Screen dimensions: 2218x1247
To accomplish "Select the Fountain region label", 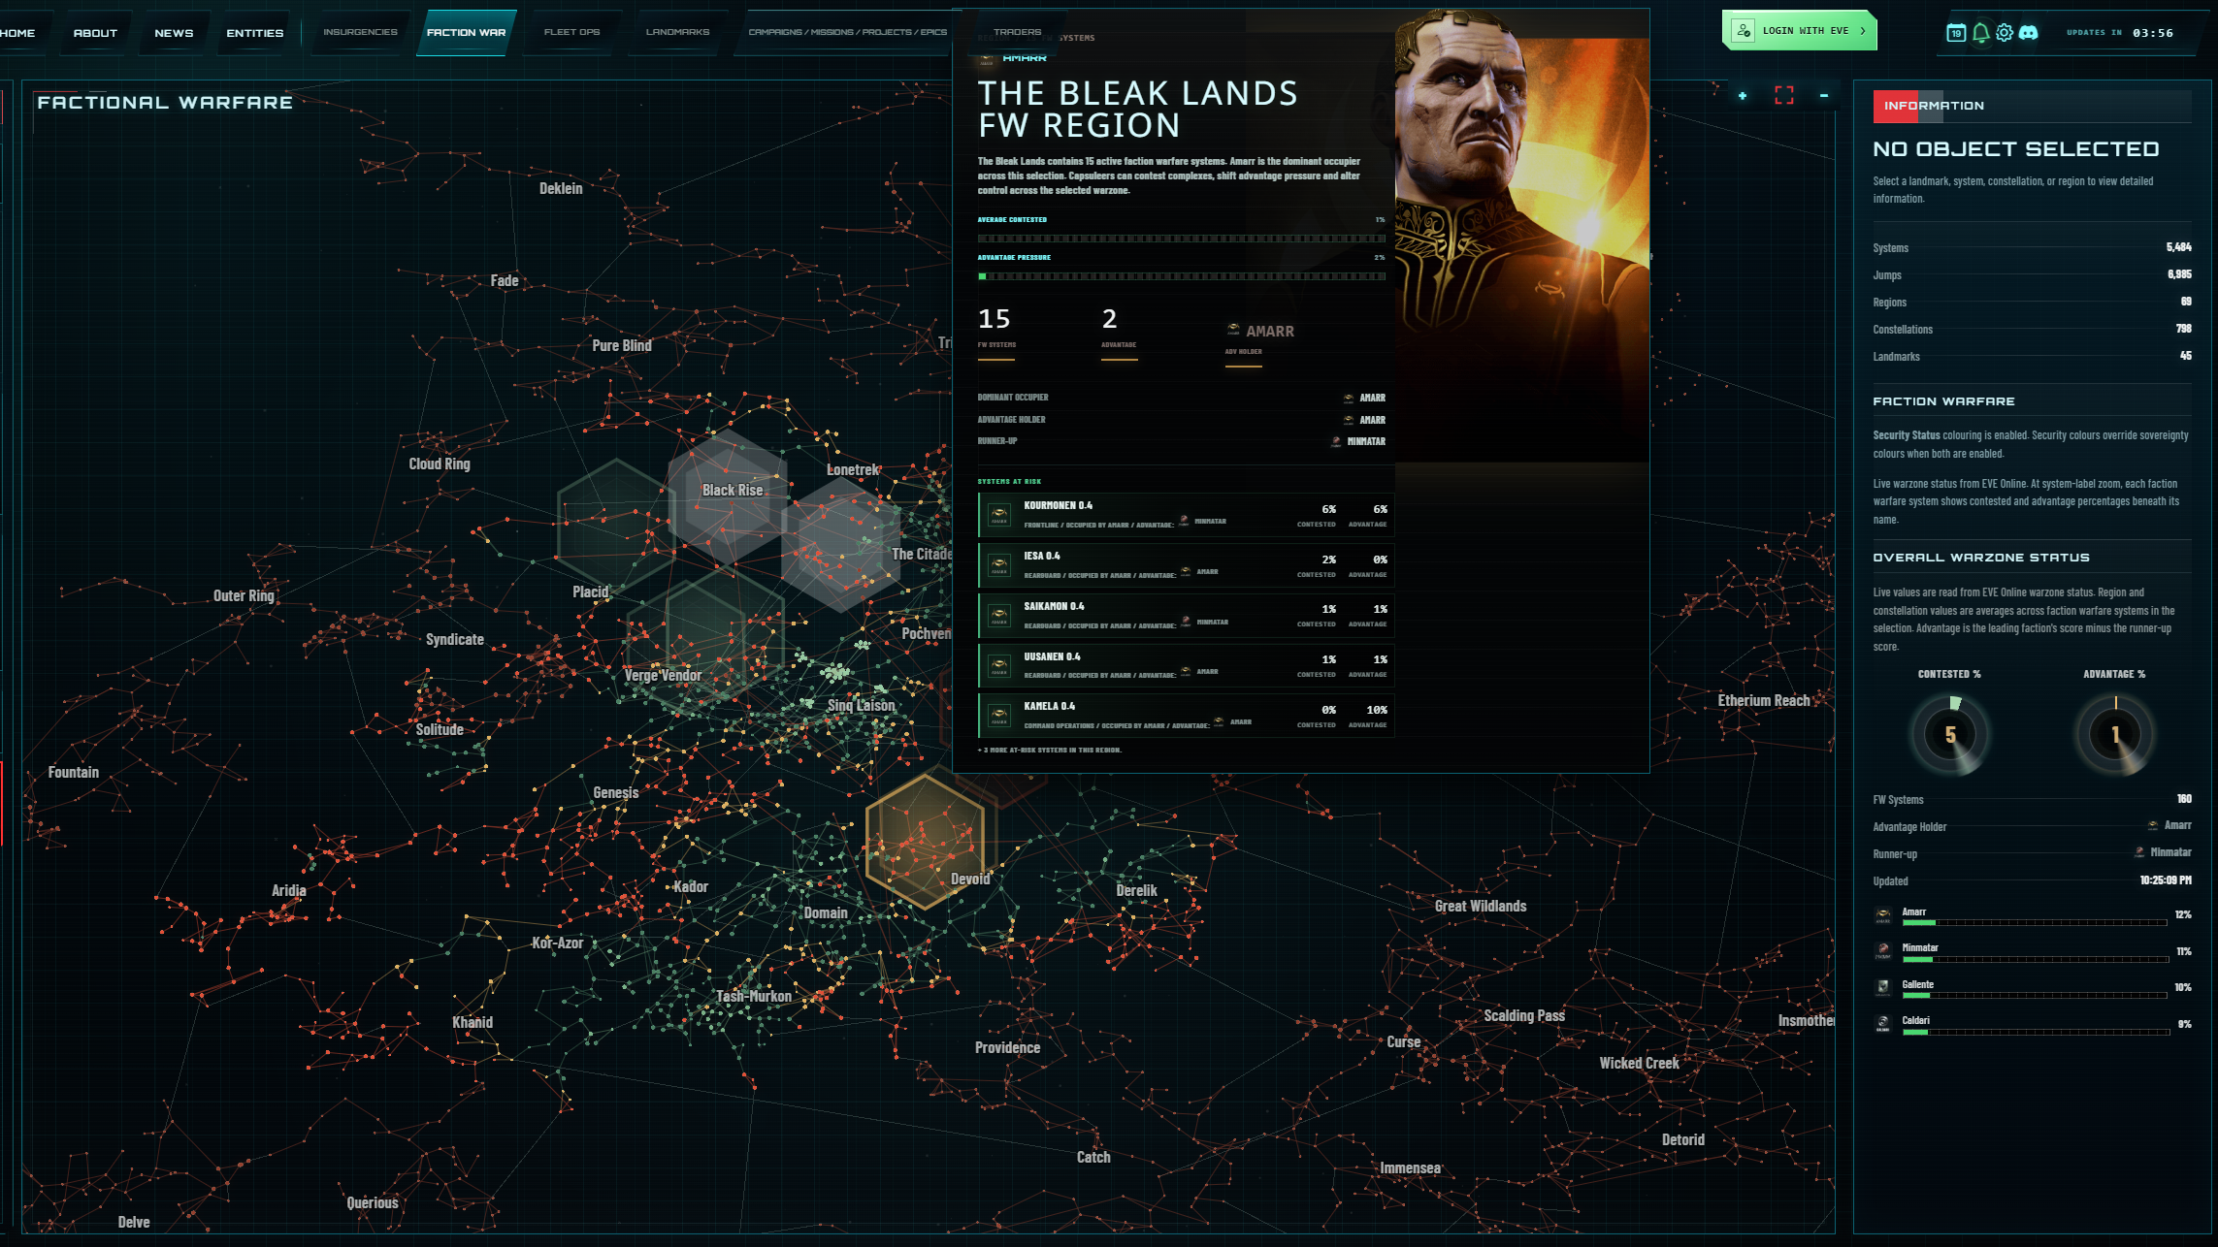I will (74, 773).
